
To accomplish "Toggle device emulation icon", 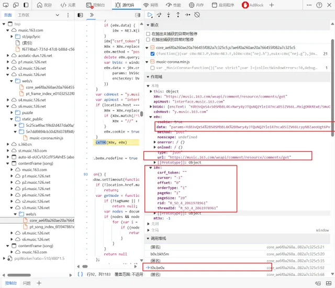I will (x=16, y=5).
